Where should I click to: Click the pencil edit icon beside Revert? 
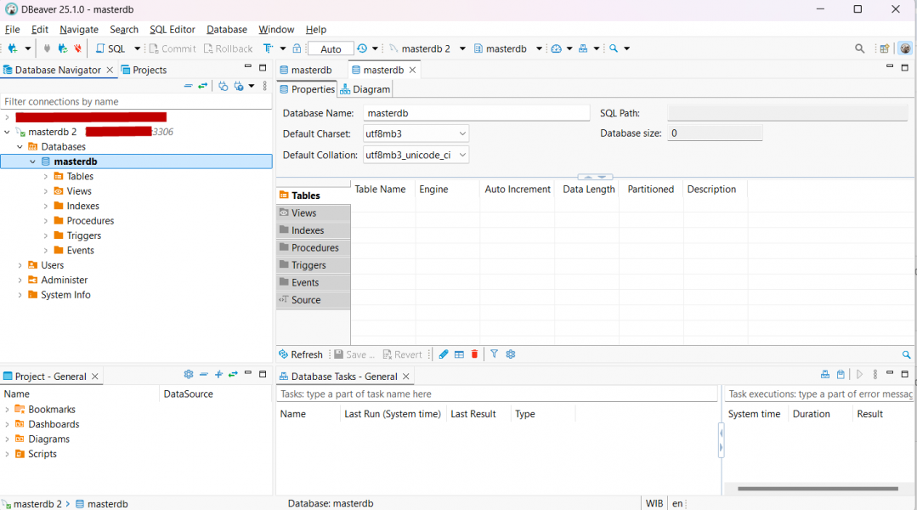point(444,354)
